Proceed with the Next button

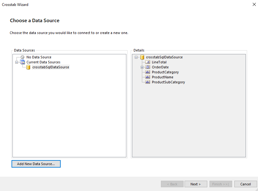196,184
